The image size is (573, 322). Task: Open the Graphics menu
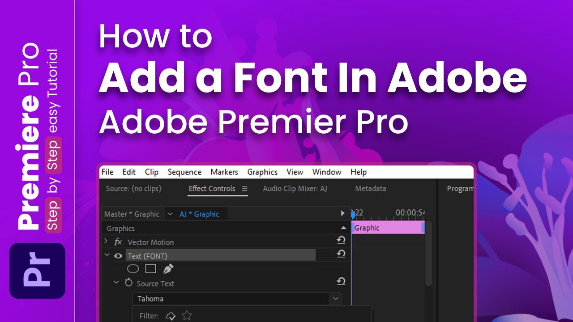pos(262,172)
